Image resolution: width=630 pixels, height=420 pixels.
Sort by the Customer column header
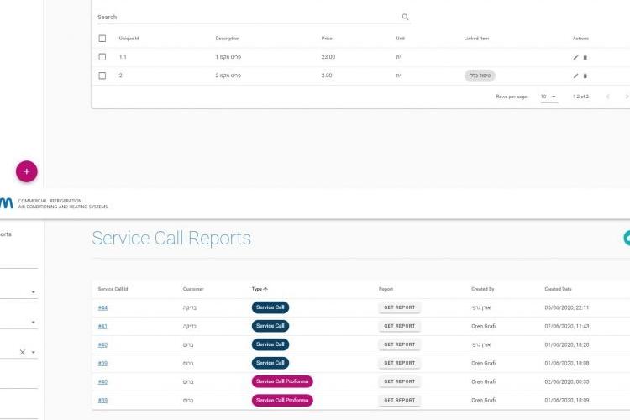point(193,289)
